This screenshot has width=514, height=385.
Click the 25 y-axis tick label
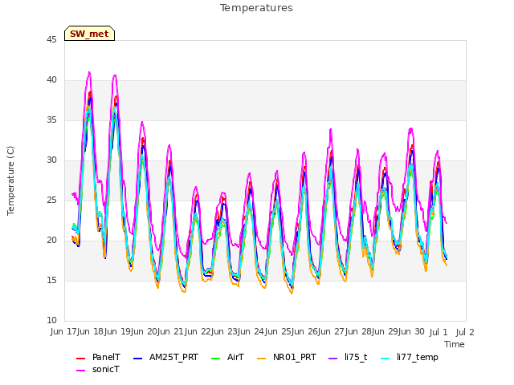pyautogui.click(x=51, y=201)
